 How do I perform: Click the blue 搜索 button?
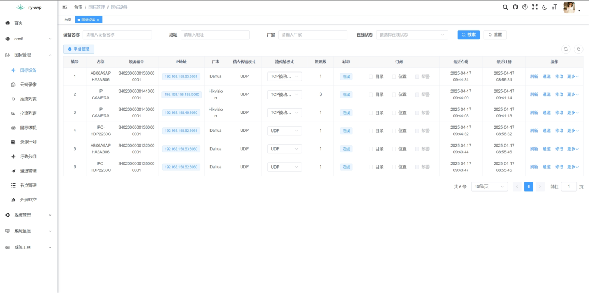pos(468,34)
